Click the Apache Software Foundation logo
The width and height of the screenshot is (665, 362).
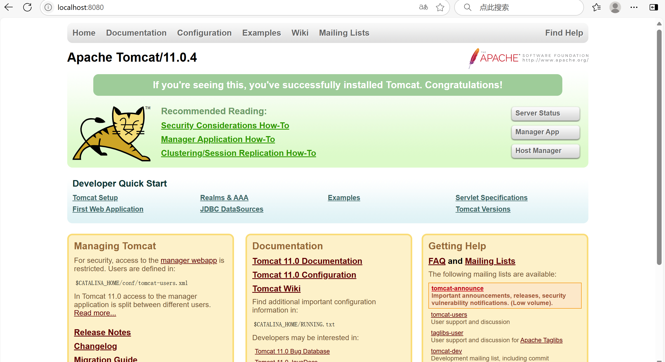tap(528, 58)
